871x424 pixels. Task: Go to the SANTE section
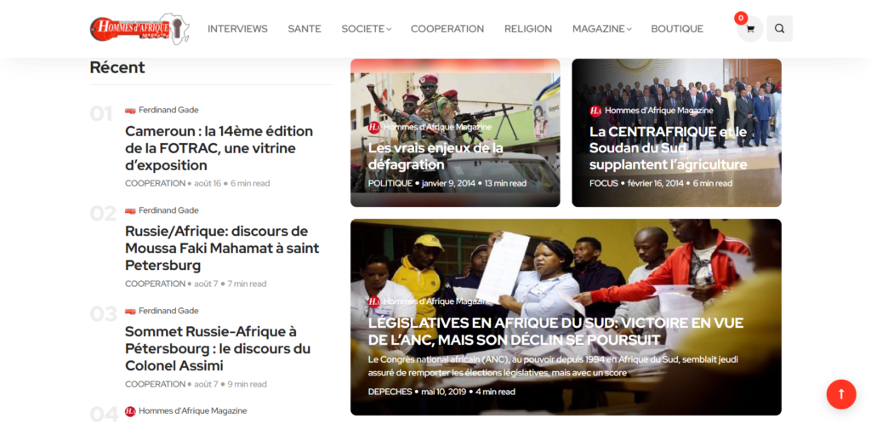tap(305, 29)
